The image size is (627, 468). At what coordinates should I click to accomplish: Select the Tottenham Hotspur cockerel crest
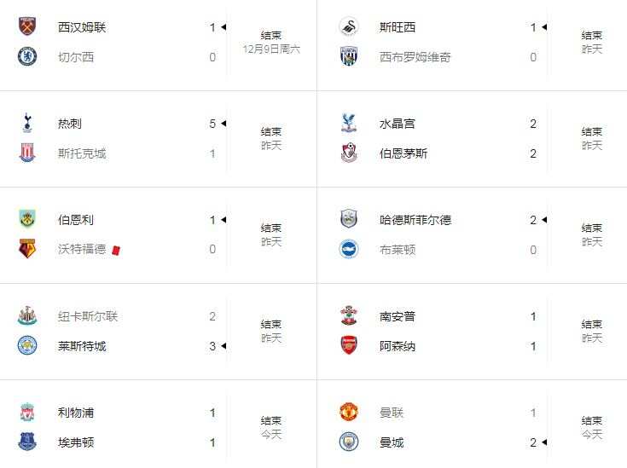[27, 124]
